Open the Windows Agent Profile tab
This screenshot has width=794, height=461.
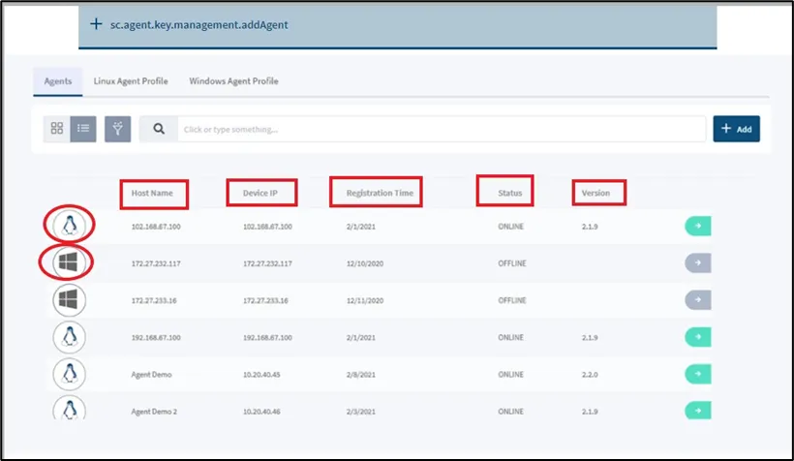click(233, 81)
